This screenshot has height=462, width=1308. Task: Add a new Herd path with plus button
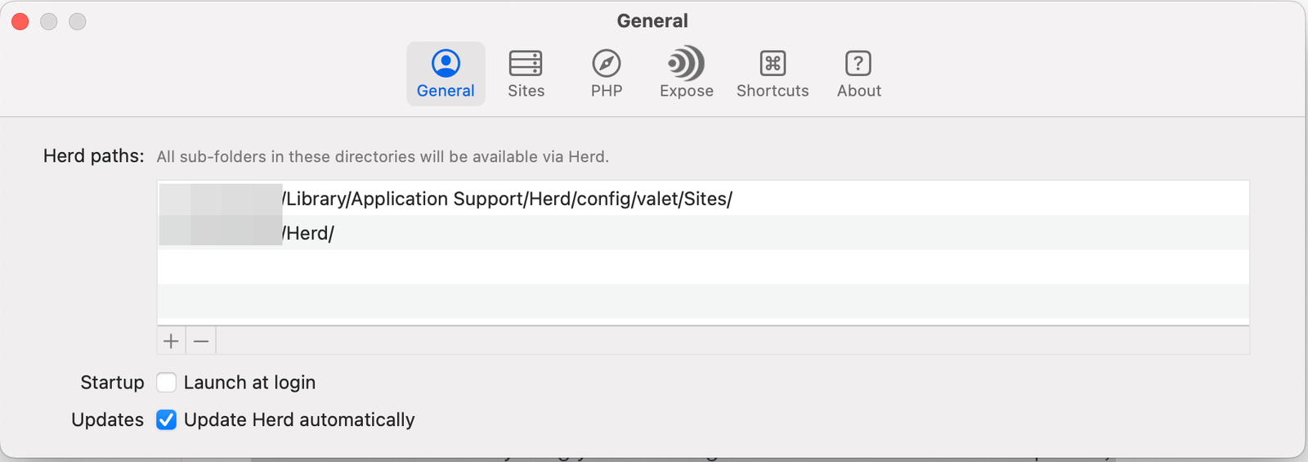[x=171, y=341]
